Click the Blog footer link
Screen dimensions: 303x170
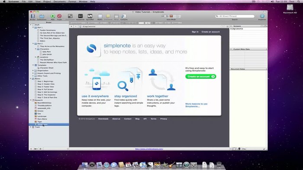(x=137, y=119)
